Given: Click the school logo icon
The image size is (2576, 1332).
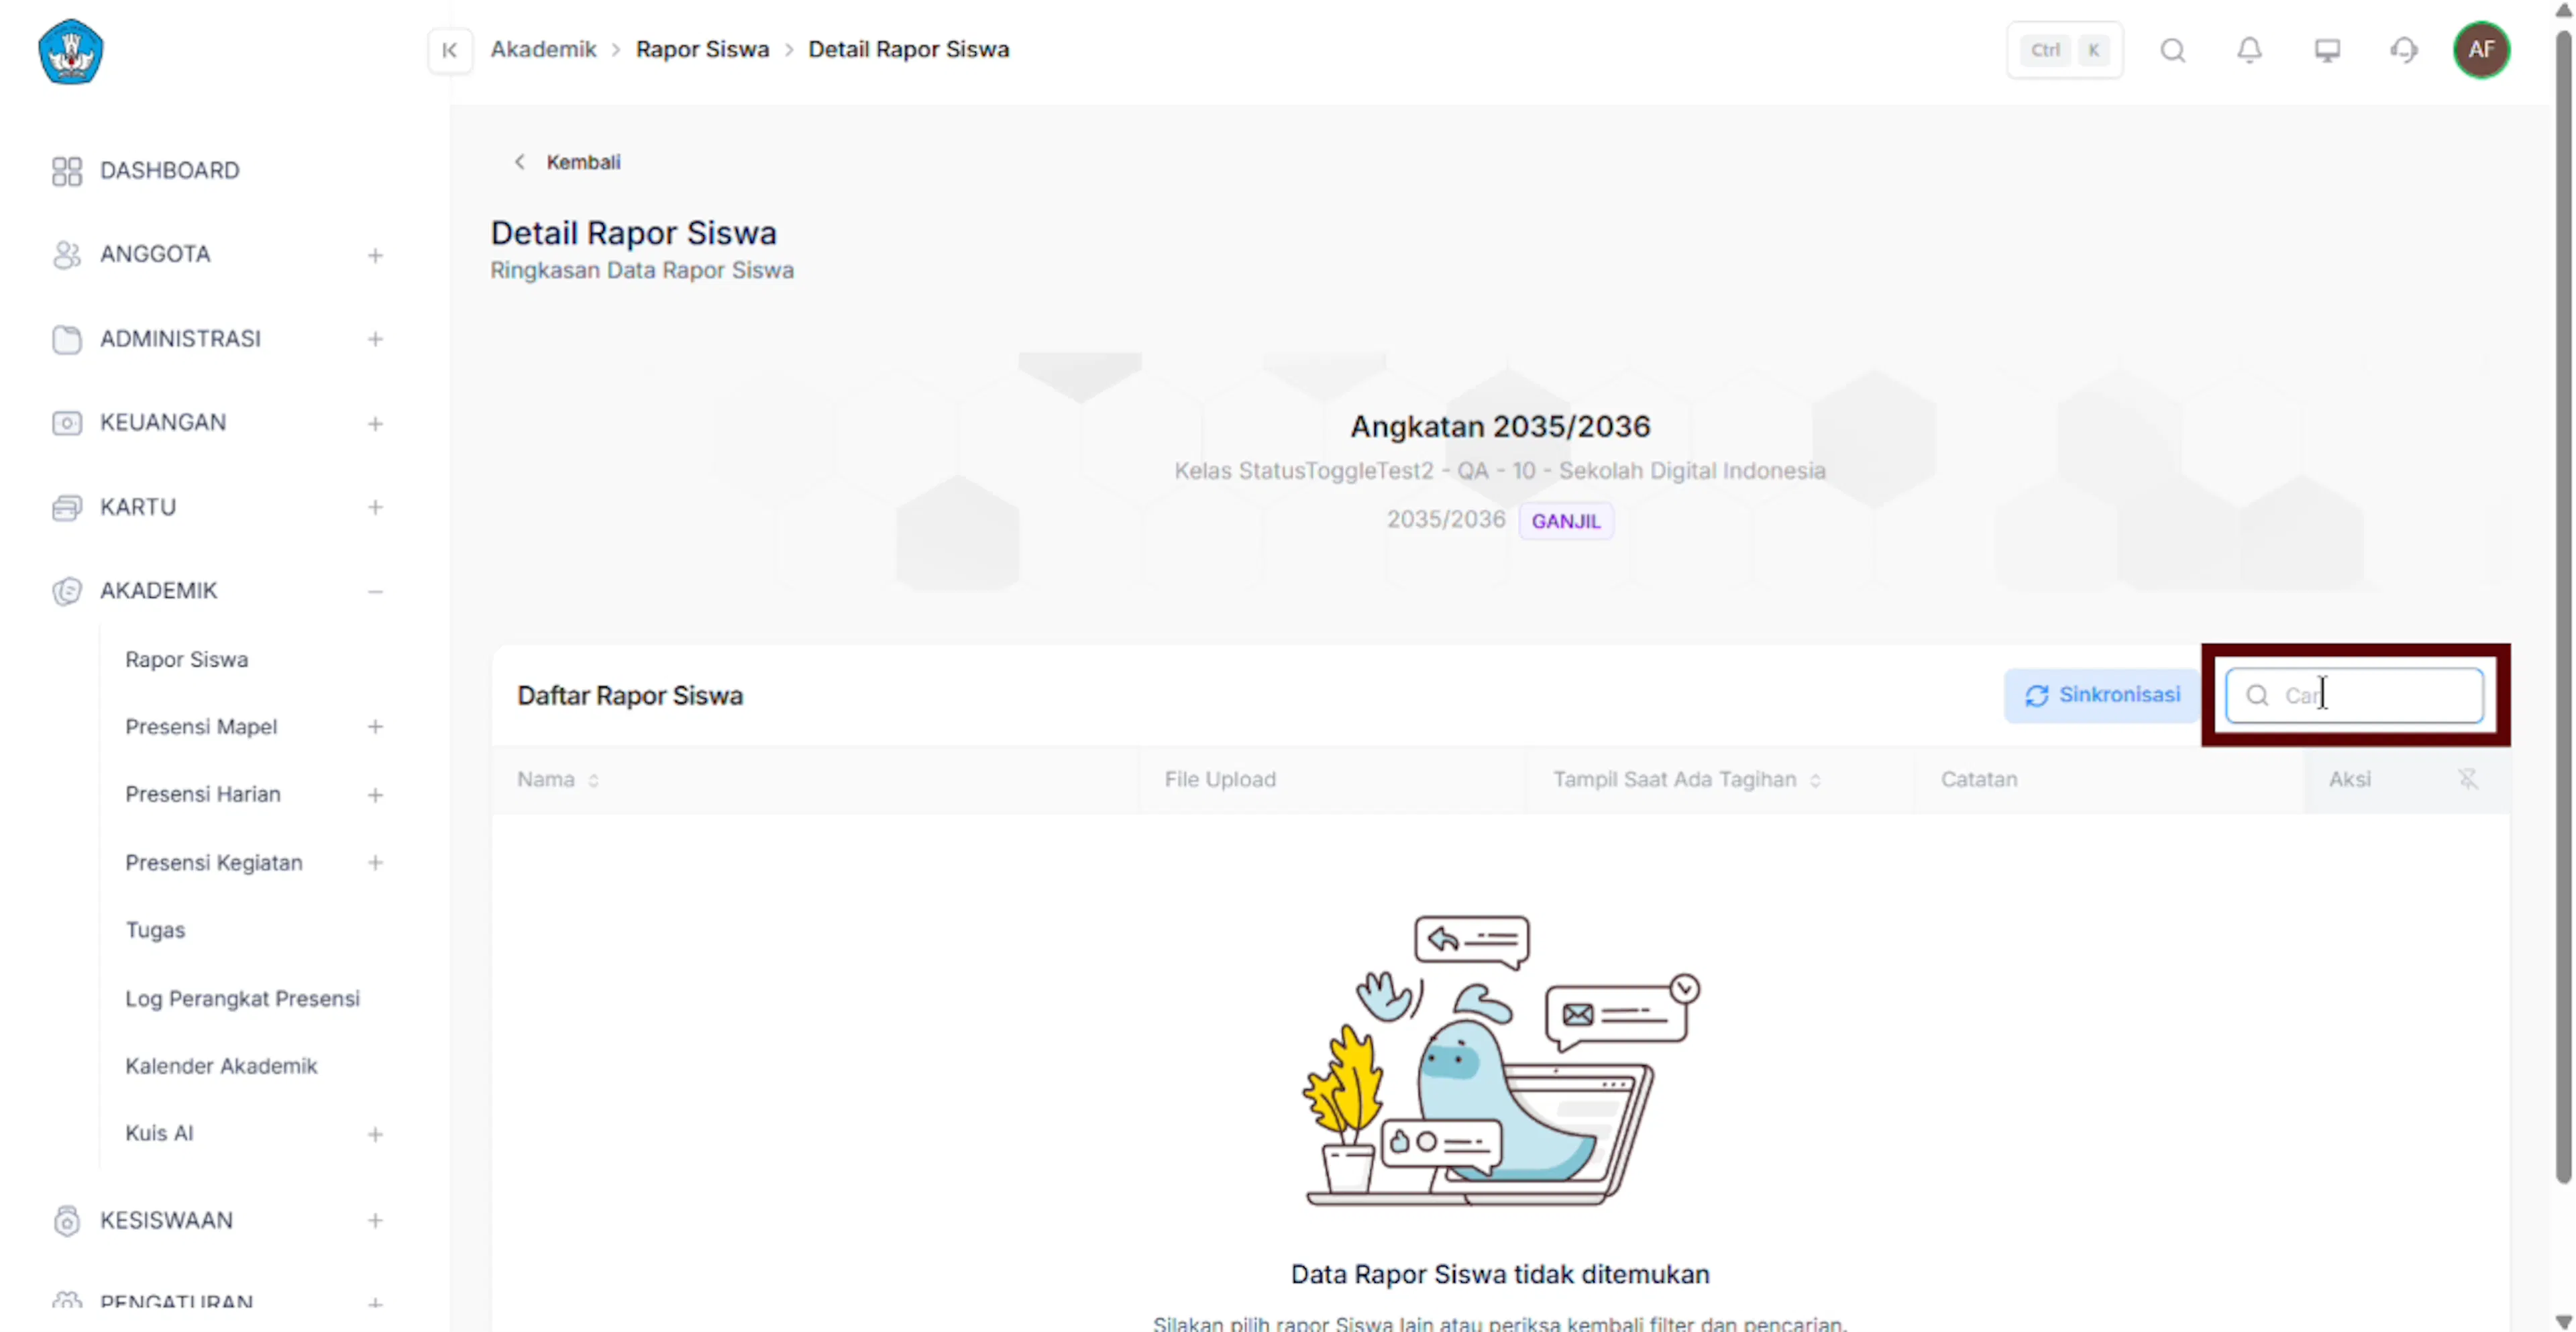Looking at the screenshot, I should [x=70, y=51].
